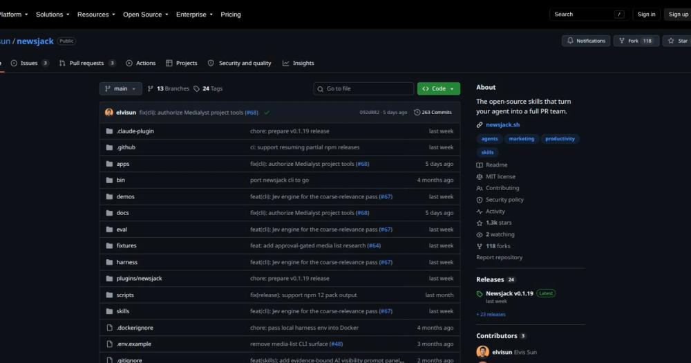Open the Newsjack v0.1.19 release
This screenshot has height=363, width=691.
tap(509, 294)
